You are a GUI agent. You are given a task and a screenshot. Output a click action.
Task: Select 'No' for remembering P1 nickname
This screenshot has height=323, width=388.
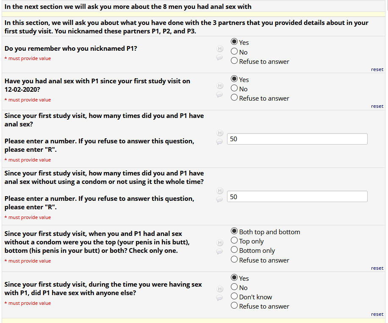234,52
